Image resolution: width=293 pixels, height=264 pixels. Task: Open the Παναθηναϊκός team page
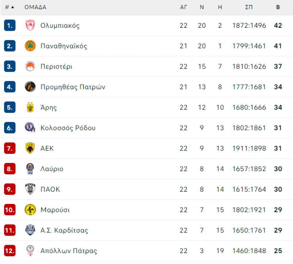point(64,46)
